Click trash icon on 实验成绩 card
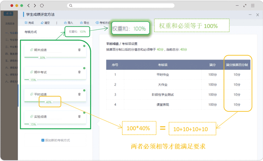This screenshot has width=263, height=161. (x=79, y=116)
